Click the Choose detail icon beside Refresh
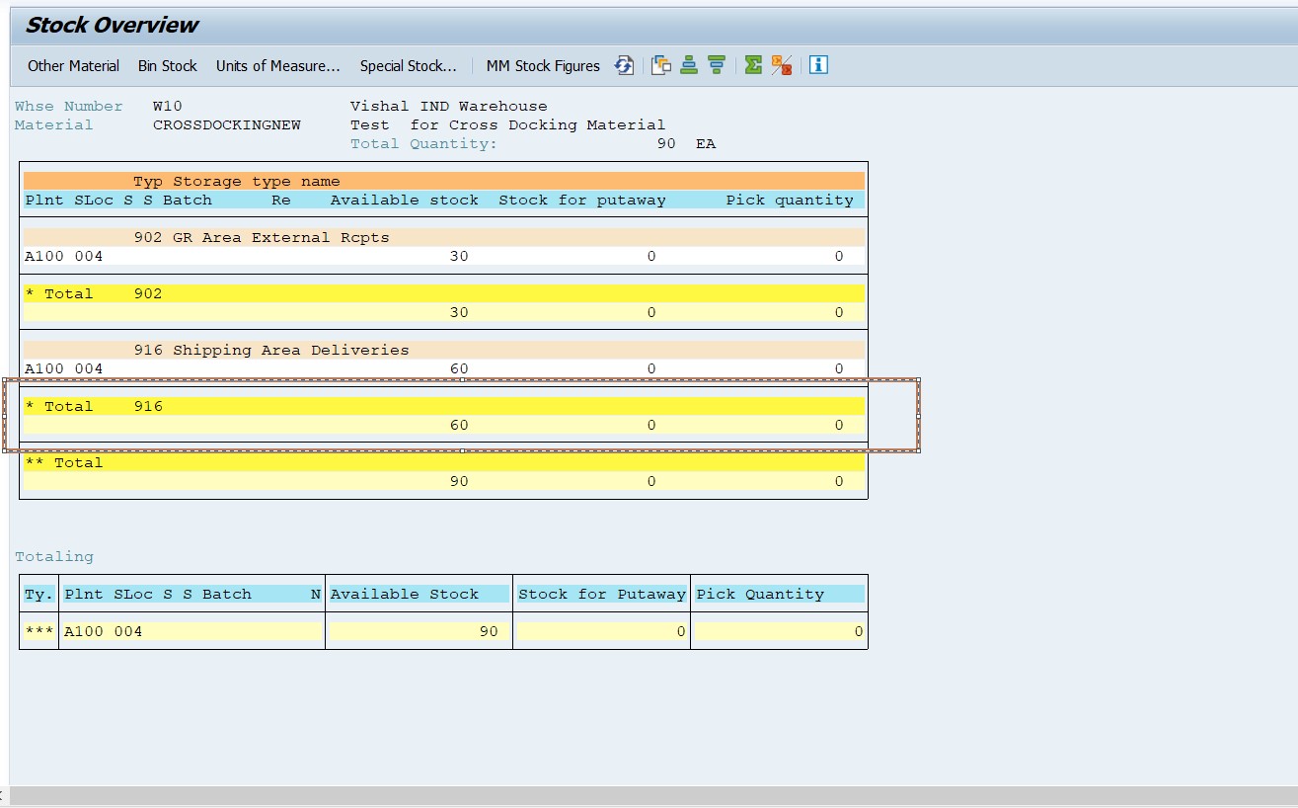1298x808 pixels. click(661, 65)
